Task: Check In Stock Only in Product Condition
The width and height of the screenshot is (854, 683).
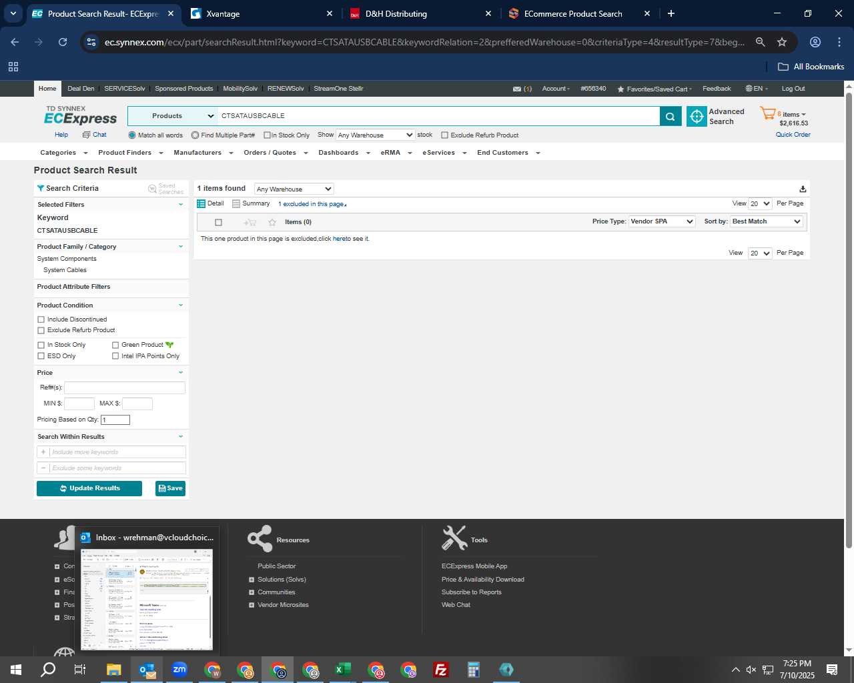Action: (41, 345)
